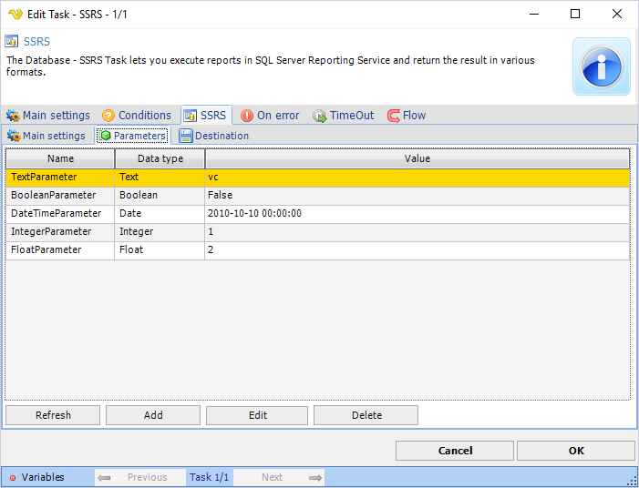The image size is (639, 488).
Task: Click the Delete button
Action: [x=366, y=415]
